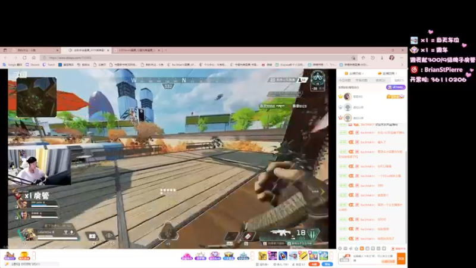Click the blue backpack pill button
The width and height of the screenshot is (476, 268).
327,264
